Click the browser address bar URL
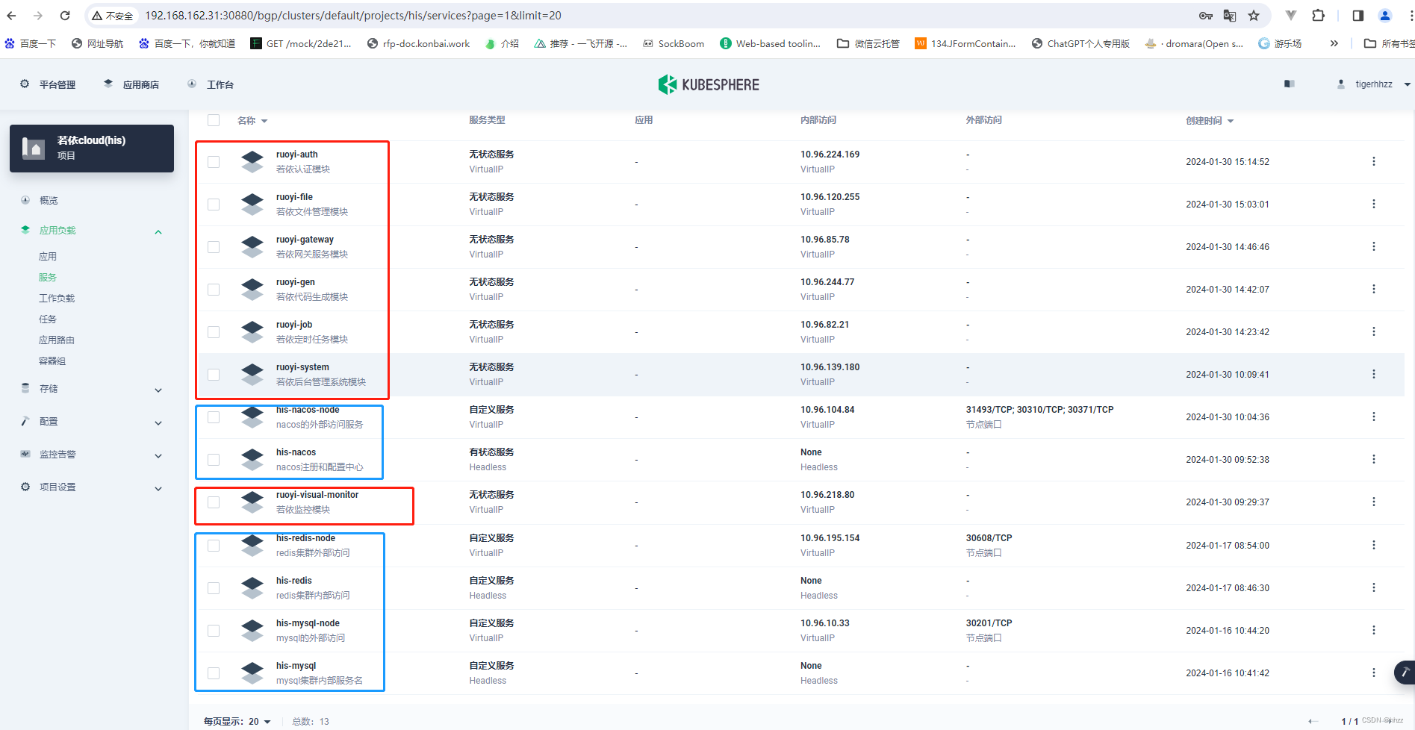 (x=352, y=16)
